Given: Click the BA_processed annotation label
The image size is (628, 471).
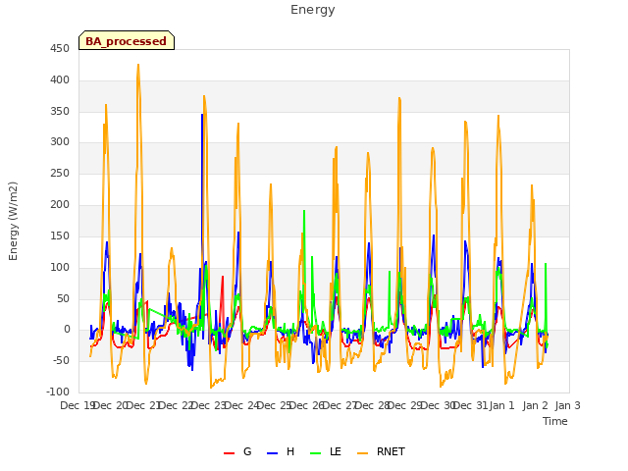Looking at the screenshot, I should coord(127,41).
